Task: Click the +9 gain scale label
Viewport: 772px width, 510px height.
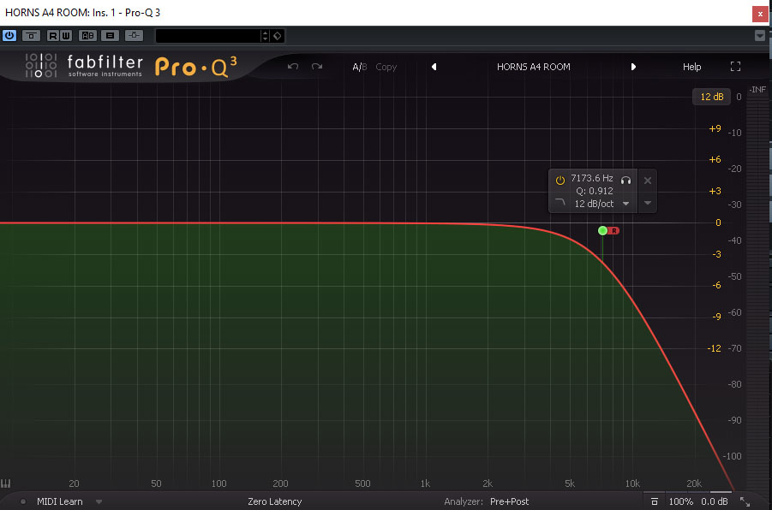Action: pyautogui.click(x=715, y=129)
